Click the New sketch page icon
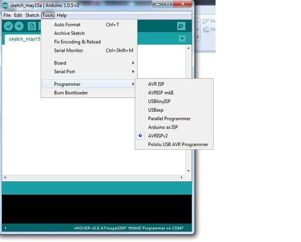This screenshot has height=242, width=301. point(32,26)
